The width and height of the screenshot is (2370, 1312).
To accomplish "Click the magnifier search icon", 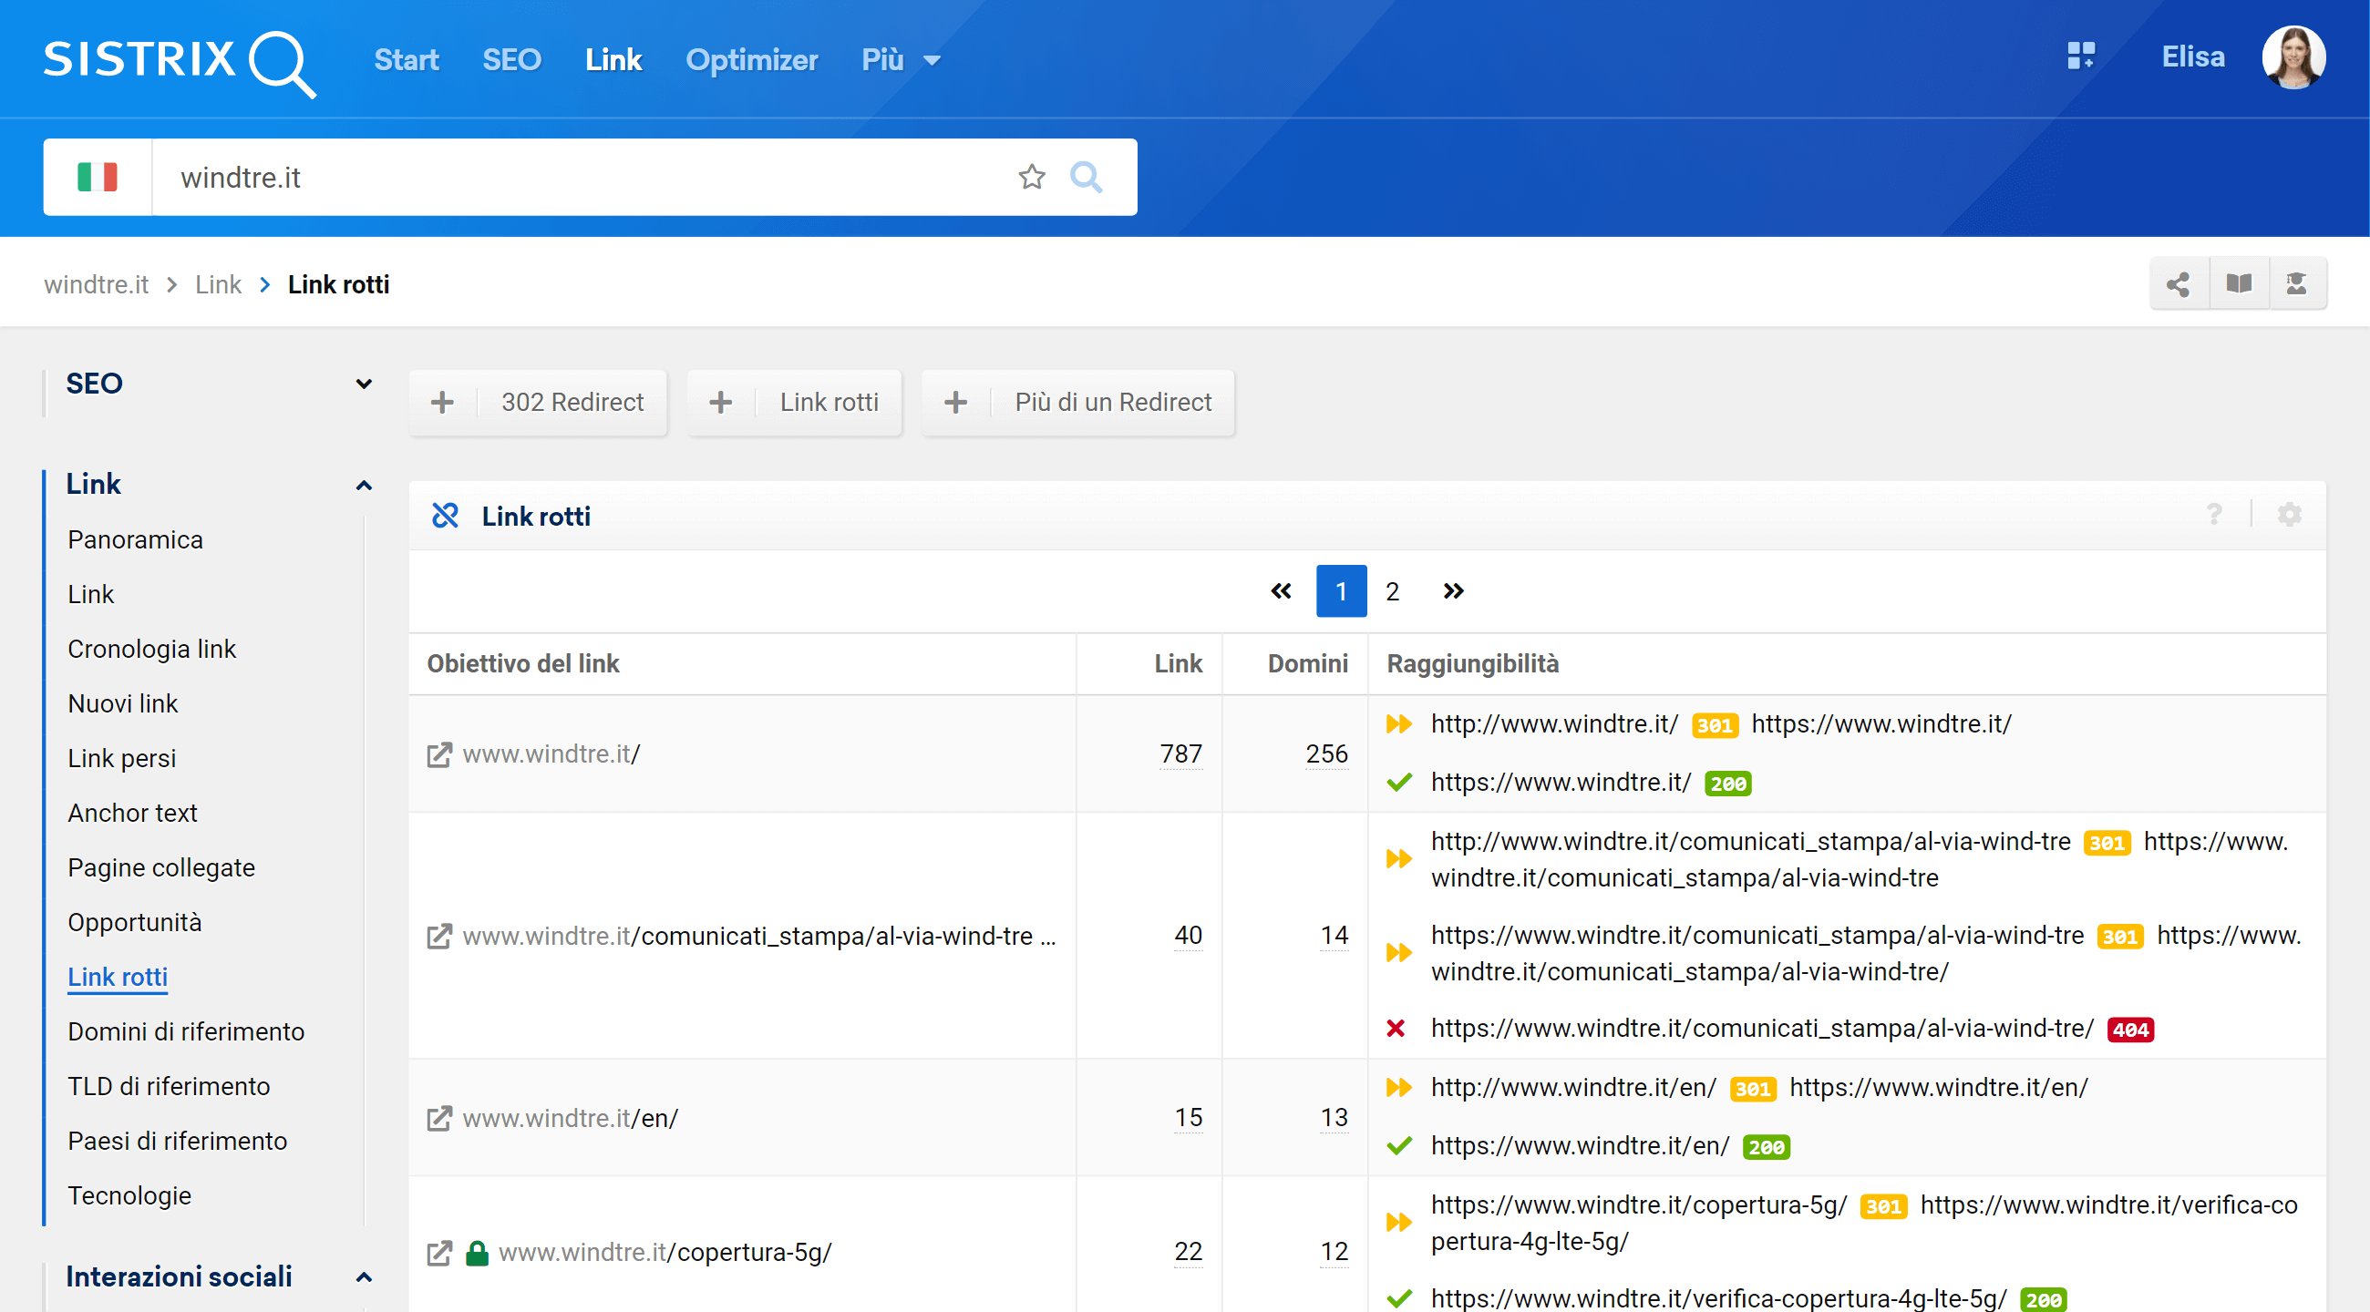I will [x=1086, y=177].
